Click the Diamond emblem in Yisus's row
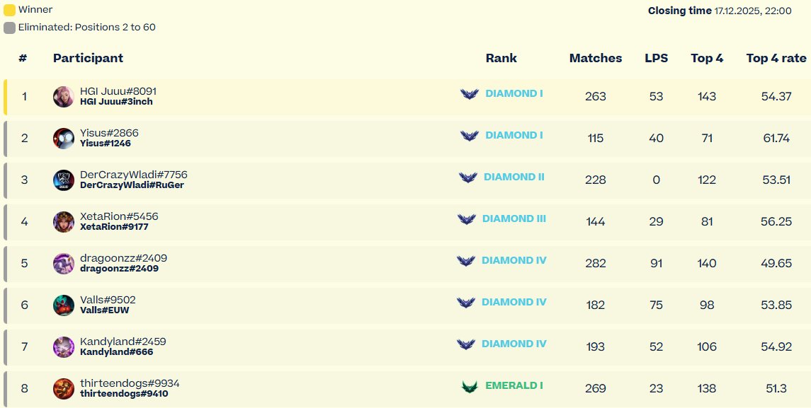 tap(470, 136)
